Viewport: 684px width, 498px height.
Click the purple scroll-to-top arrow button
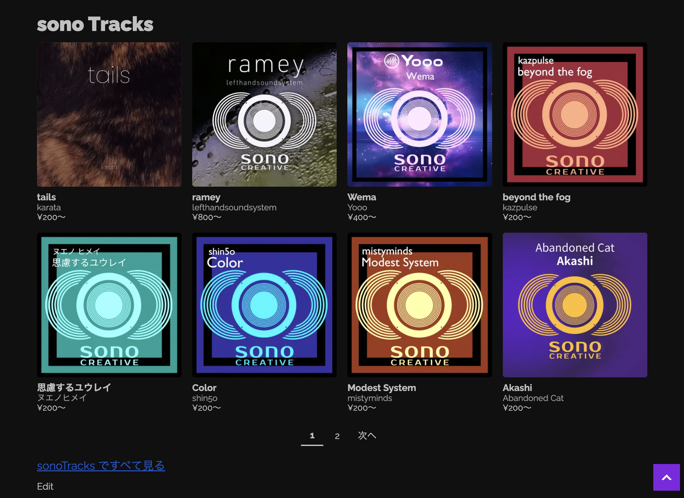point(666,477)
